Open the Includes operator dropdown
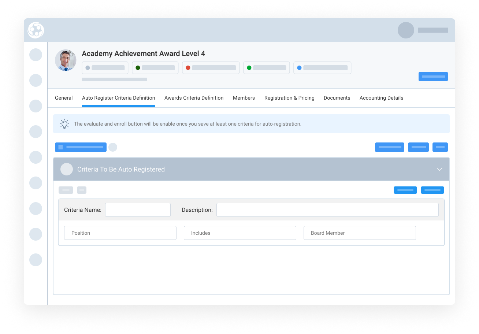Image resolution: width=479 pixels, height=334 pixels. coord(240,233)
